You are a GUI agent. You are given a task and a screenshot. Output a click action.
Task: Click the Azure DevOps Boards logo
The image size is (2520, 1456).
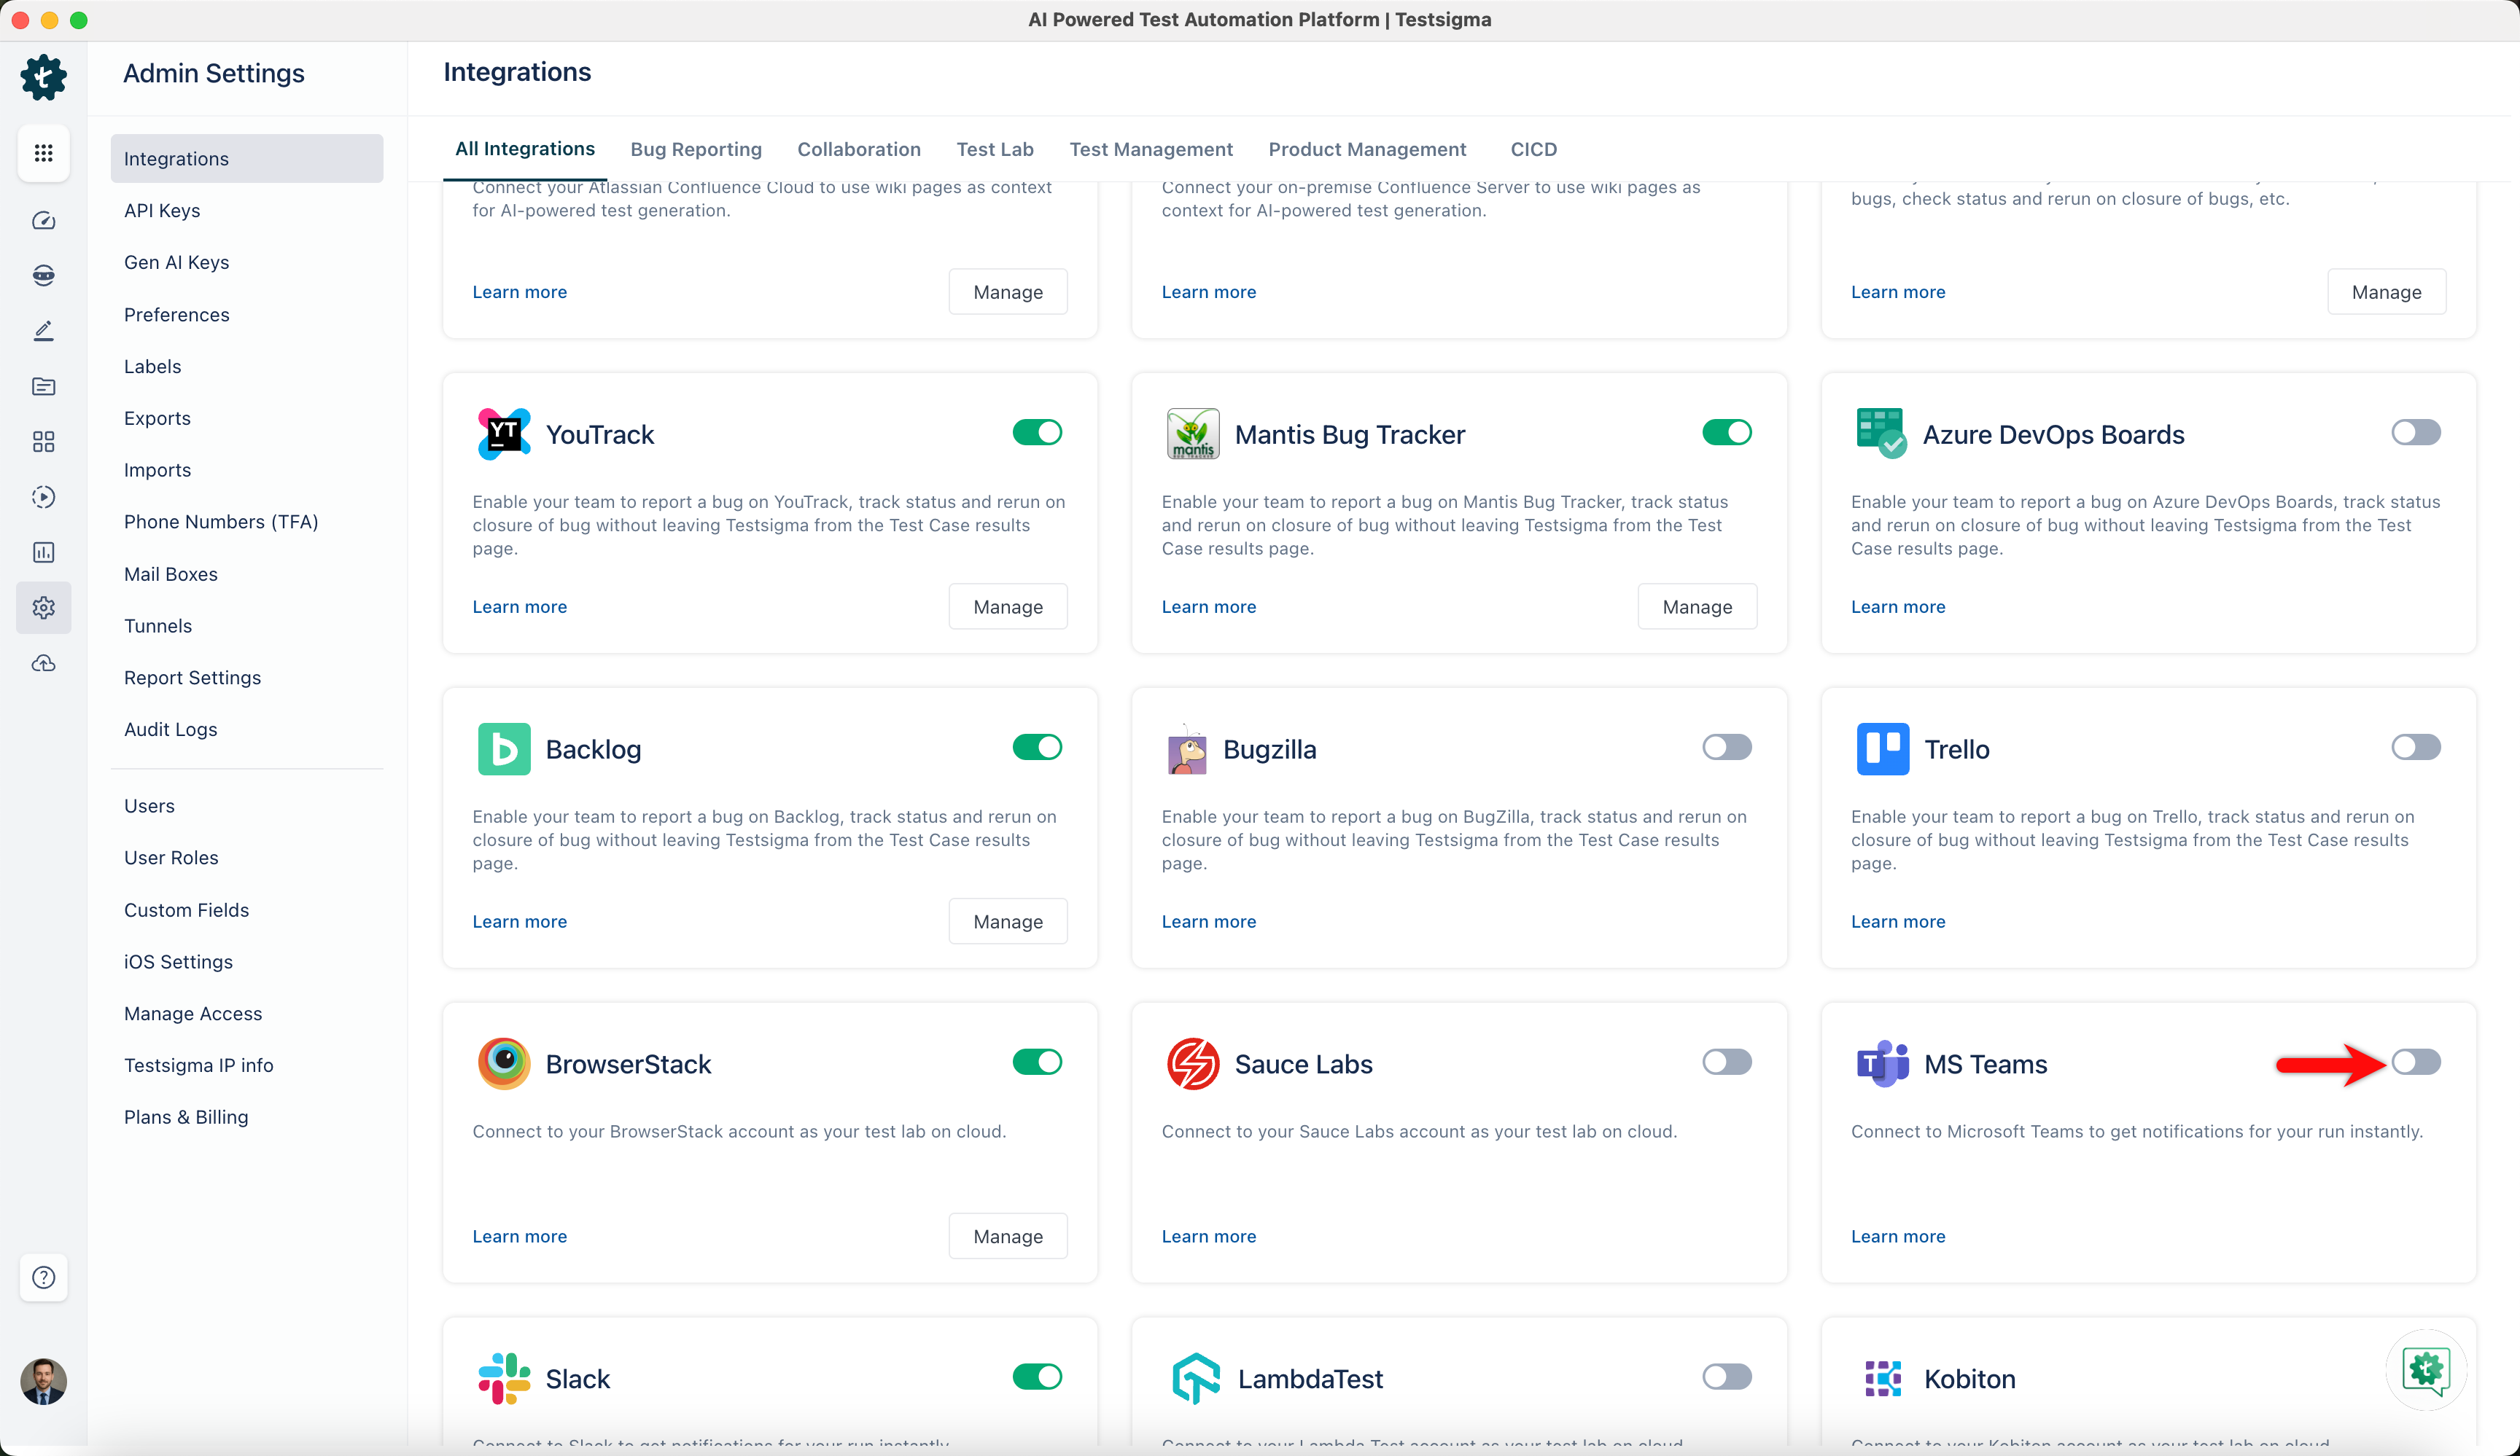(x=1882, y=434)
